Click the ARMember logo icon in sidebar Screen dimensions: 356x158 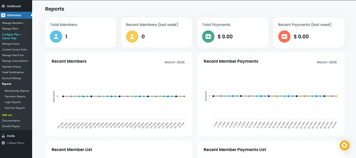point(3,15)
